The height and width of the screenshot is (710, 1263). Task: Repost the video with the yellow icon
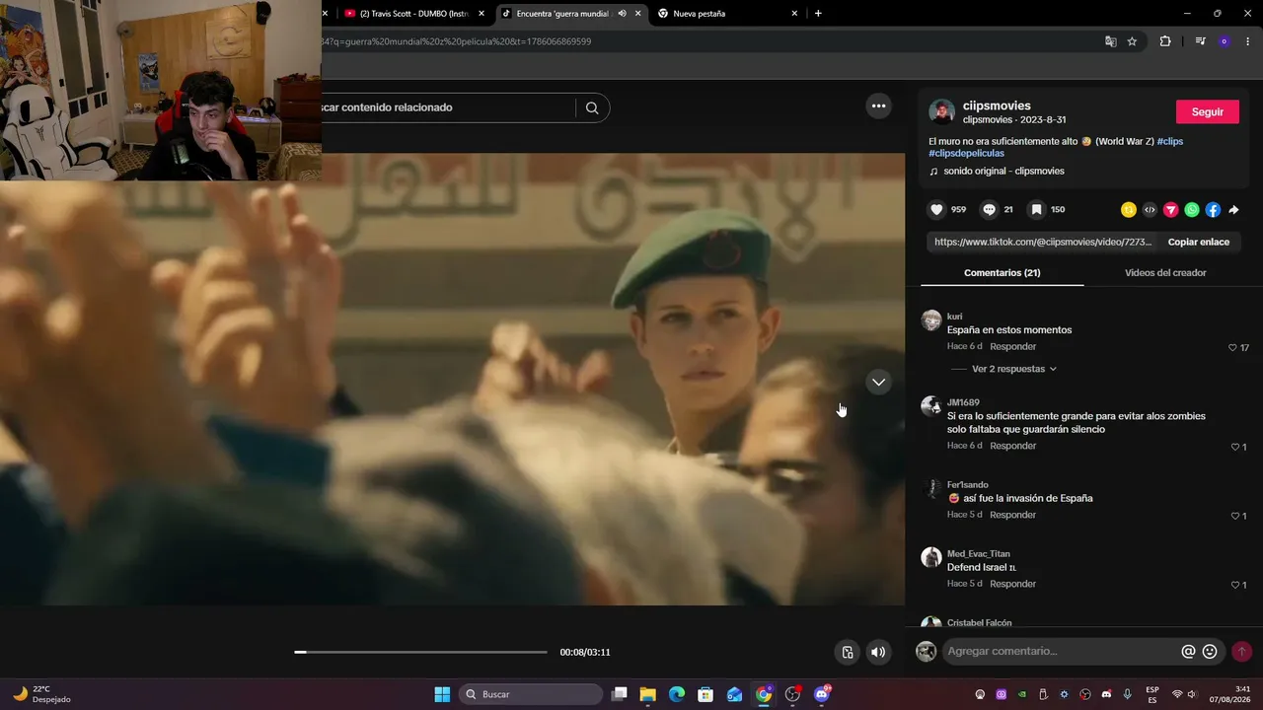click(1129, 210)
